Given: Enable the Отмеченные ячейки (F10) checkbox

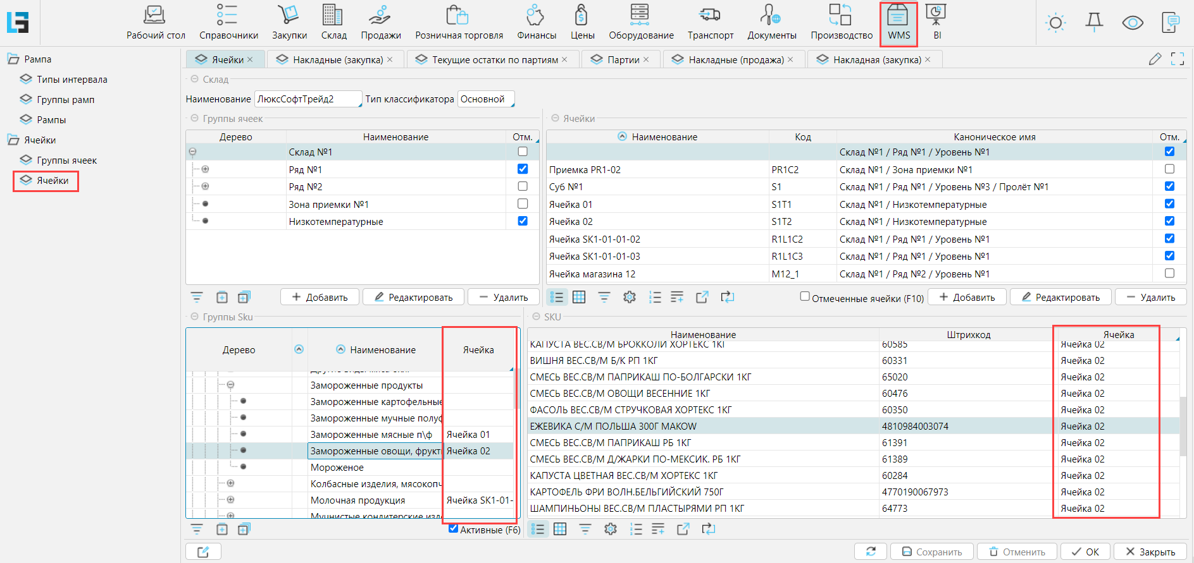Looking at the screenshot, I should click(x=805, y=296).
